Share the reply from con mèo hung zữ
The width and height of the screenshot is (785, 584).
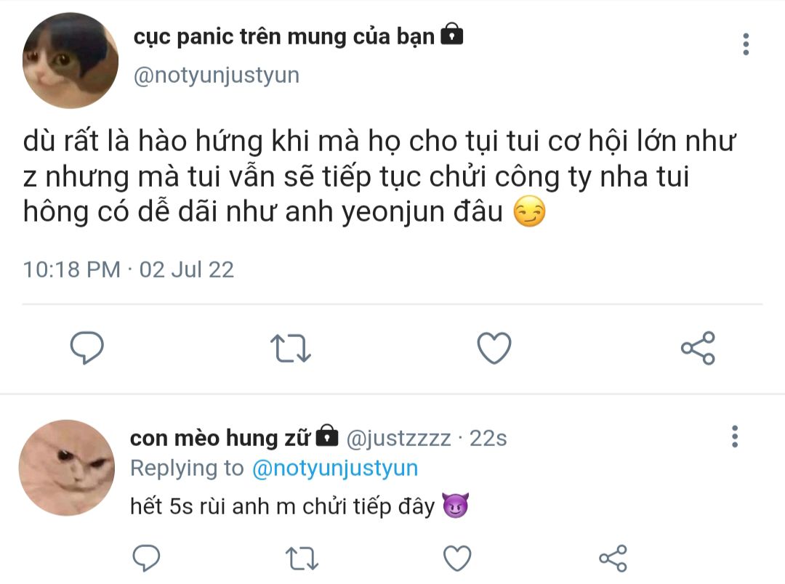point(613,558)
